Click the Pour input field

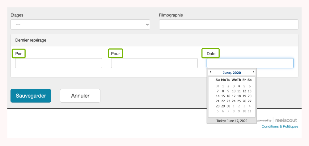pyautogui.click(x=154, y=63)
